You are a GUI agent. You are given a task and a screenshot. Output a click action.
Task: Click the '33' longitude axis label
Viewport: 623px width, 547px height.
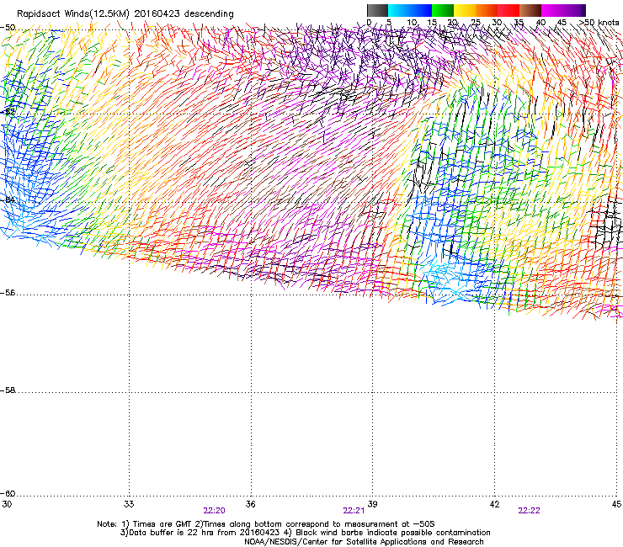click(129, 504)
